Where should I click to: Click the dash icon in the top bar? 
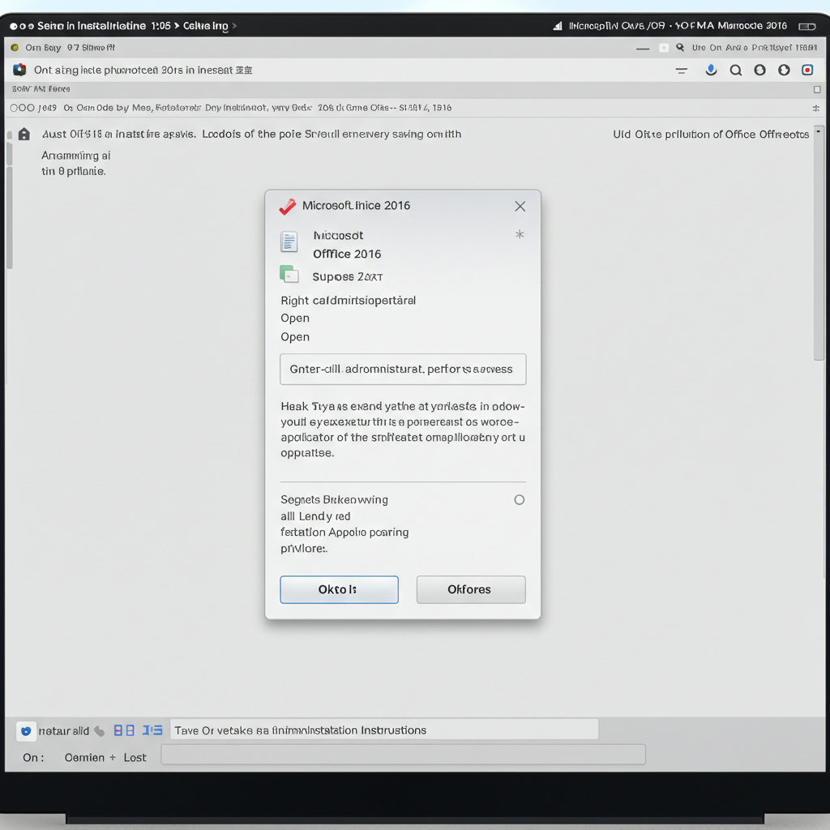(x=643, y=49)
